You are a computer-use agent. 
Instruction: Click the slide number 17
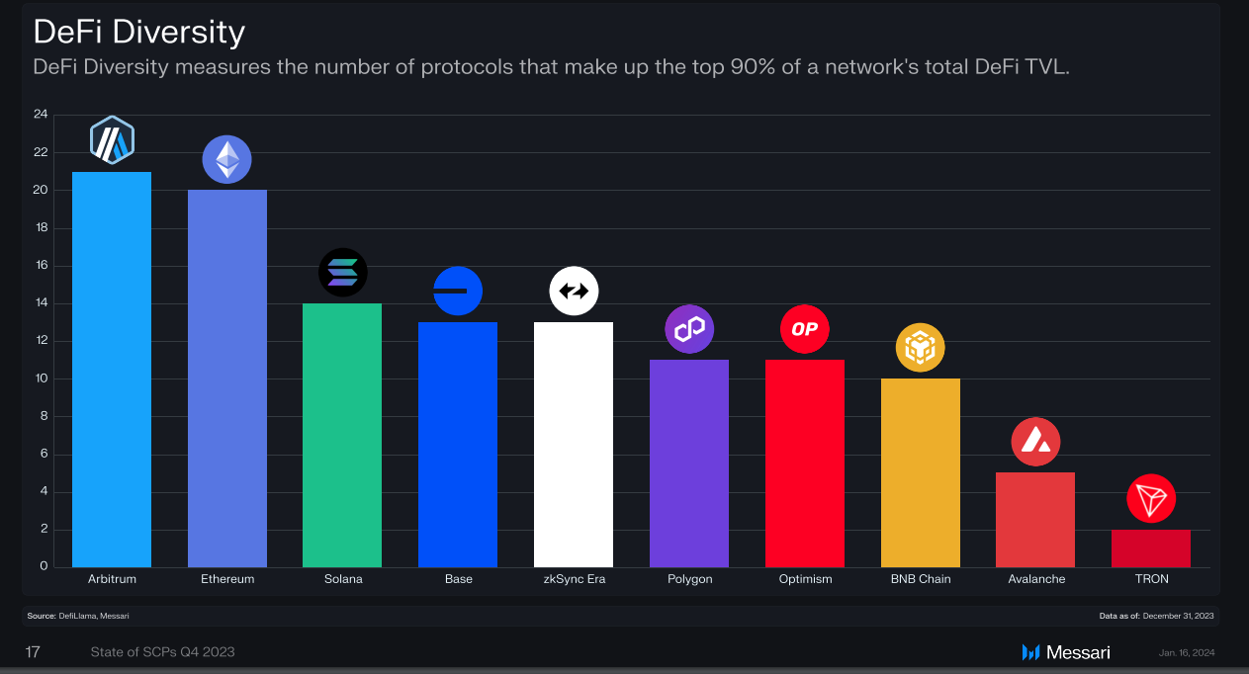pos(33,652)
